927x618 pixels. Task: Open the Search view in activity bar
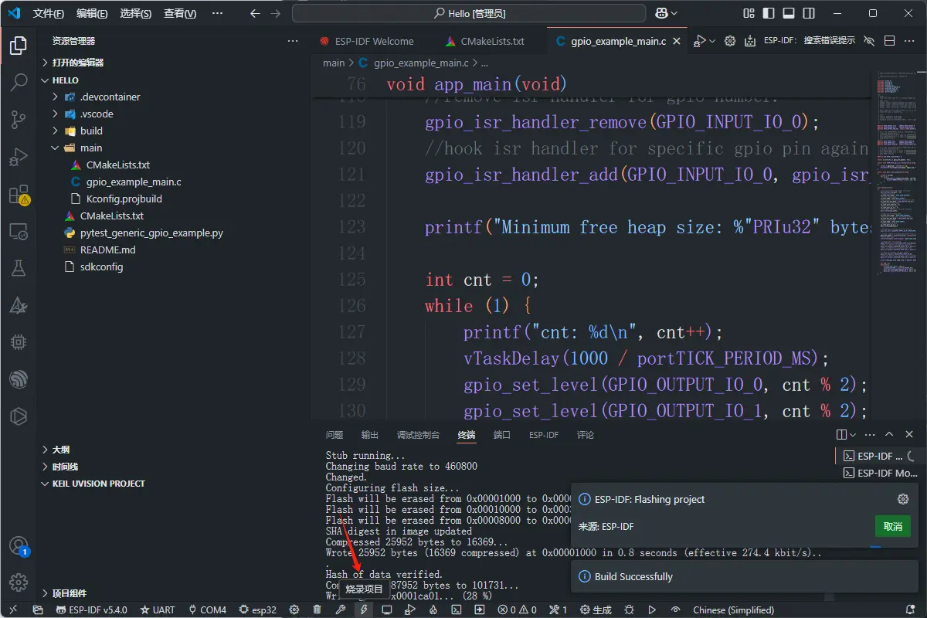(19, 83)
